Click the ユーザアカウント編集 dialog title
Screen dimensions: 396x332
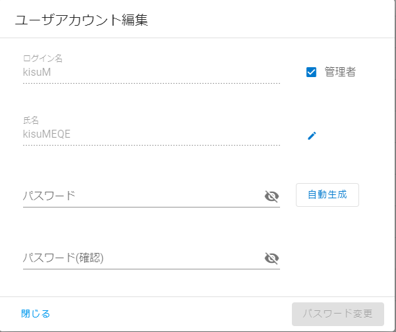(x=81, y=20)
